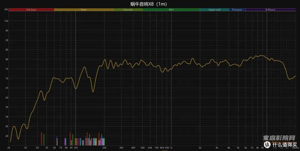Click the 3k frequency axis label
Viewport: 300px width, 151px height.
[217, 148]
